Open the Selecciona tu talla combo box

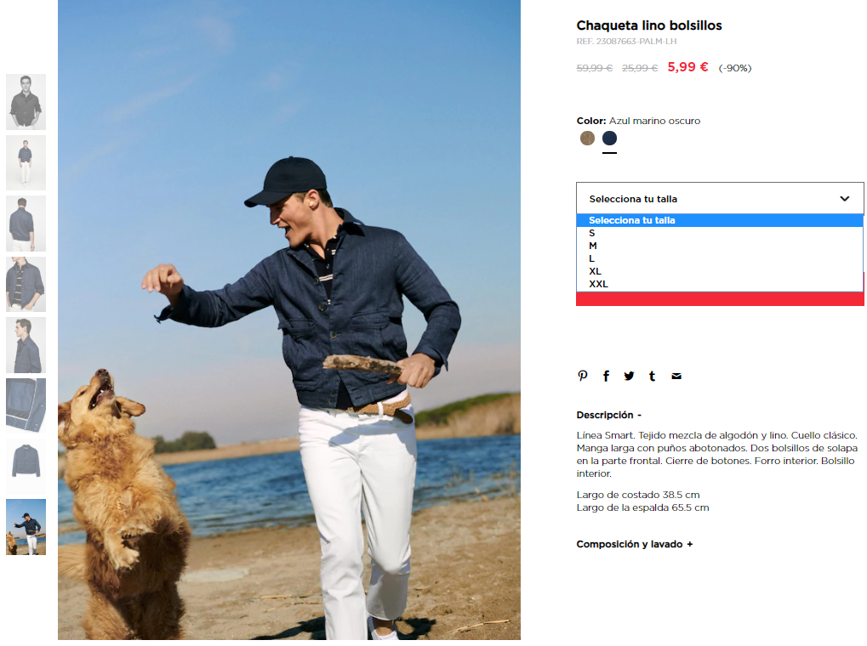(720, 198)
